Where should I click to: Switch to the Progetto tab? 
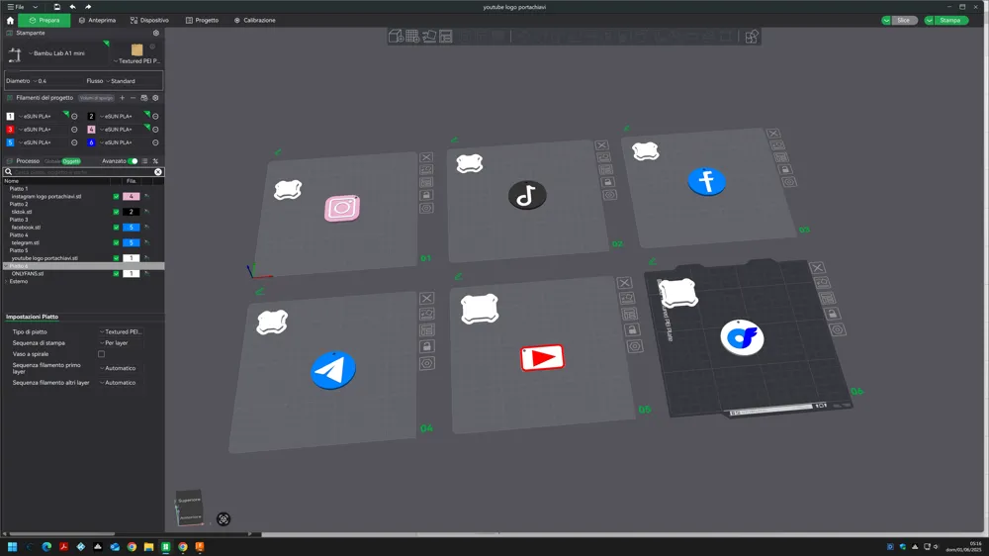tap(202, 20)
